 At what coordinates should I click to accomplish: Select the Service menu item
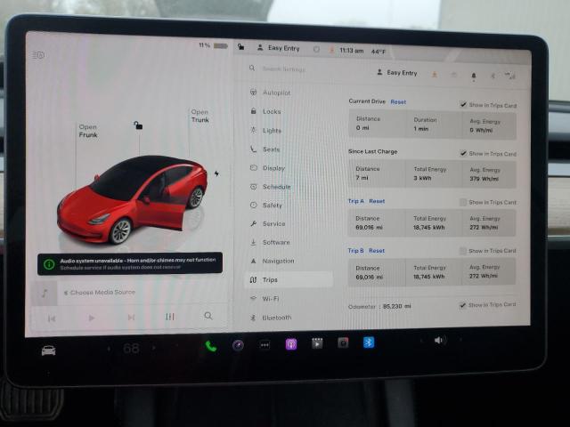pyautogui.click(x=268, y=223)
